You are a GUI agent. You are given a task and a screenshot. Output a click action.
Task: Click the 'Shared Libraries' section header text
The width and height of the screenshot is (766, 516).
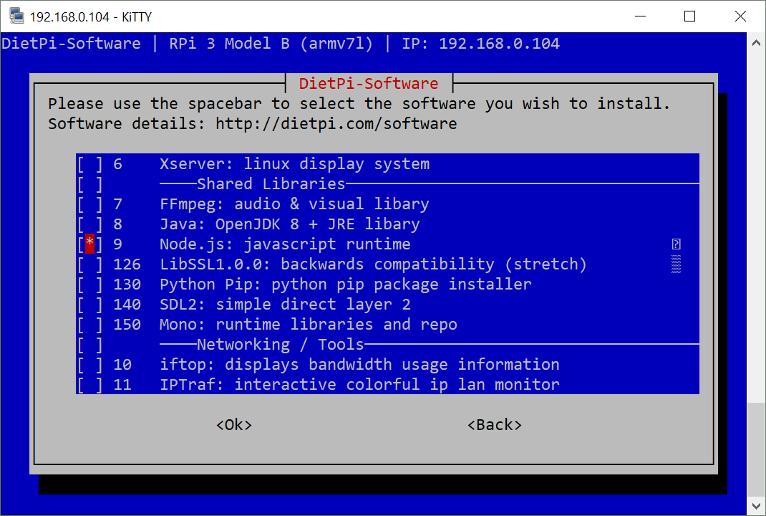point(271,184)
